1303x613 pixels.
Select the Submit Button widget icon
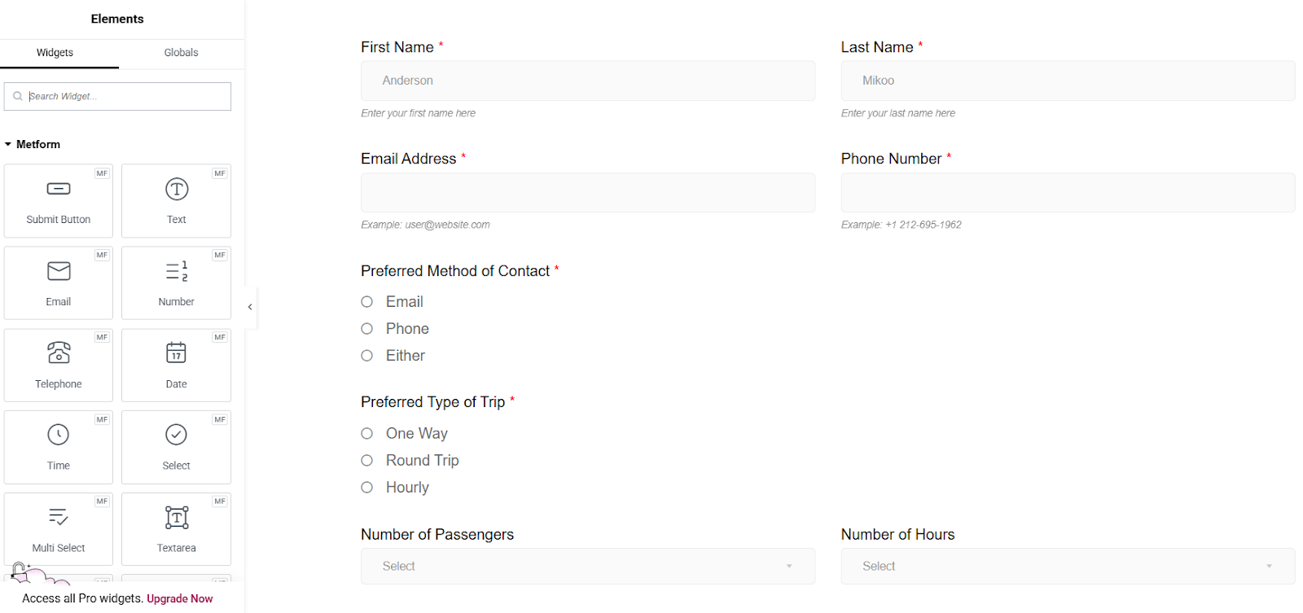point(59,189)
